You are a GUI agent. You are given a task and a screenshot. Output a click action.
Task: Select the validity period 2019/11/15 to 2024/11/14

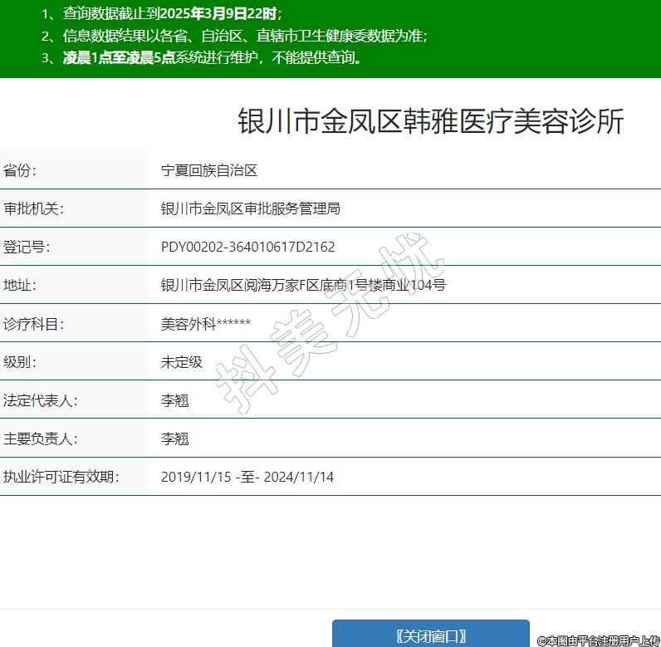coord(247,477)
